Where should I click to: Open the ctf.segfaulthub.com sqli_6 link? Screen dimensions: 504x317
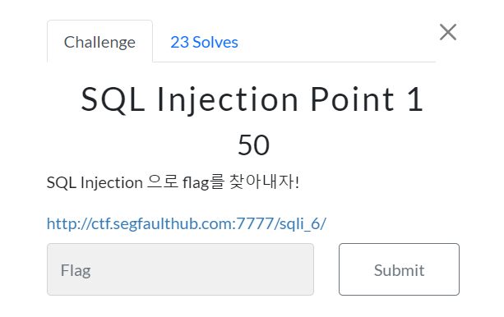187,223
